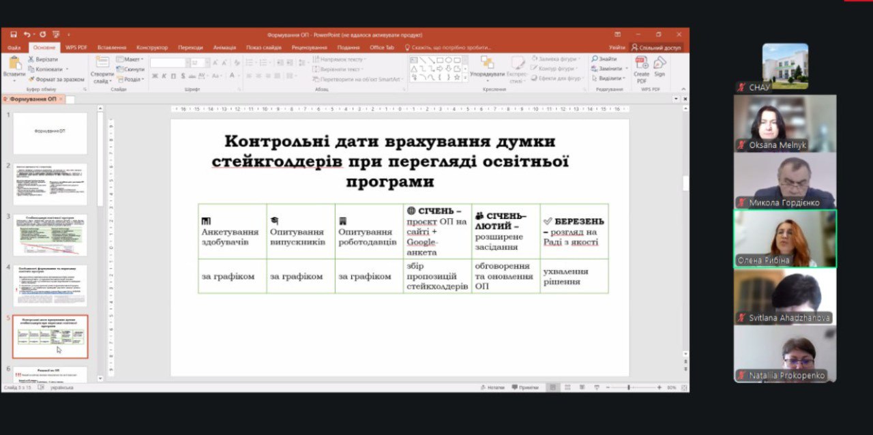
Task: Switch to the Анімація ribbon tab
Action: (224, 48)
